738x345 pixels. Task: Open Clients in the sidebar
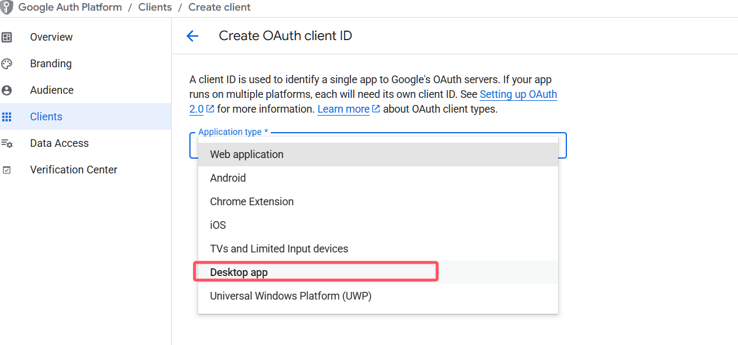[86, 117]
